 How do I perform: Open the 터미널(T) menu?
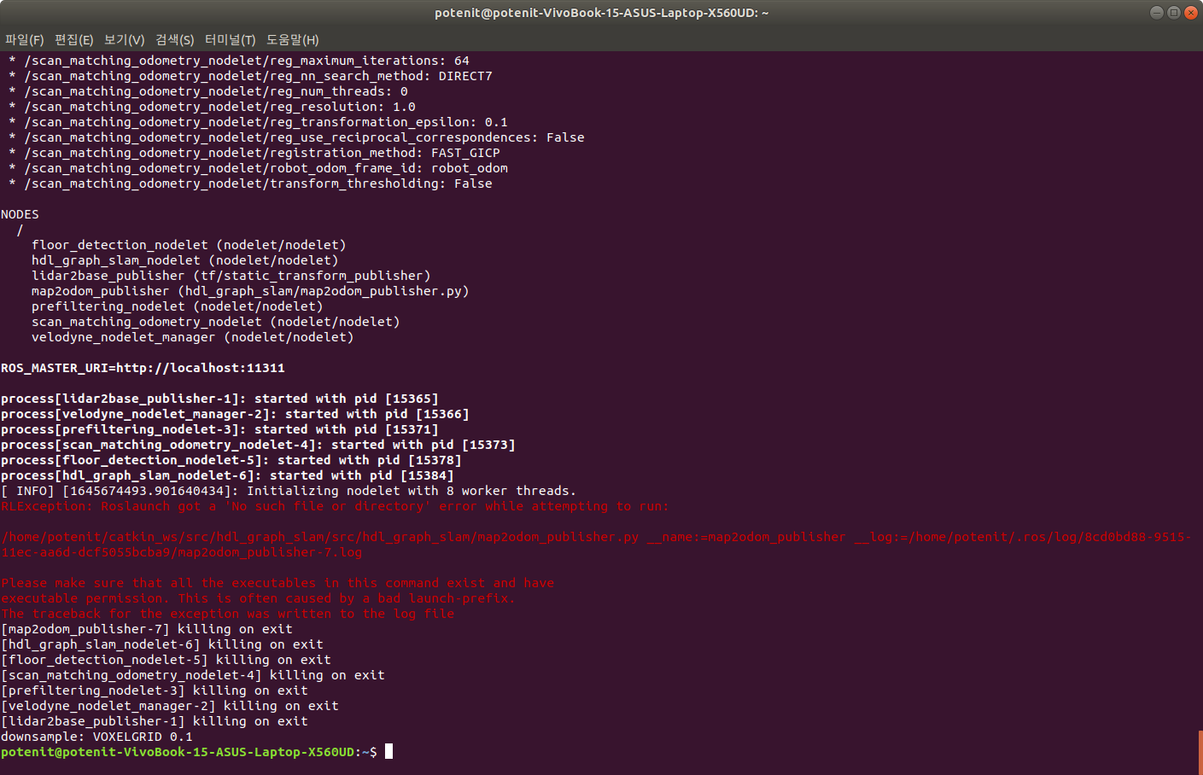pos(230,40)
